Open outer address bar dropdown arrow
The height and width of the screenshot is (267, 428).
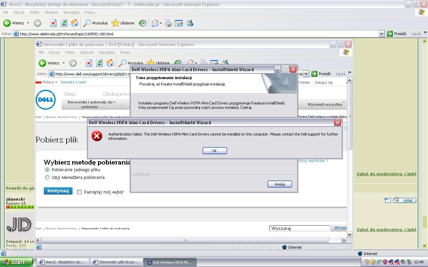coord(382,34)
